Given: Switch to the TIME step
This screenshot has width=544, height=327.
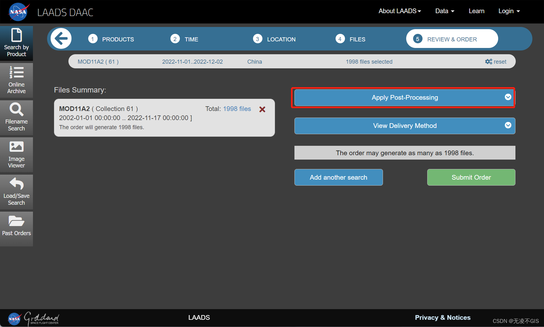Looking at the screenshot, I should [x=191, y=39].
